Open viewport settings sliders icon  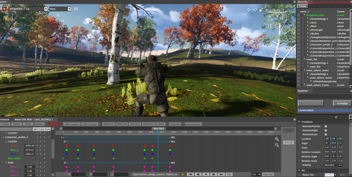click(x=76, y=9)
